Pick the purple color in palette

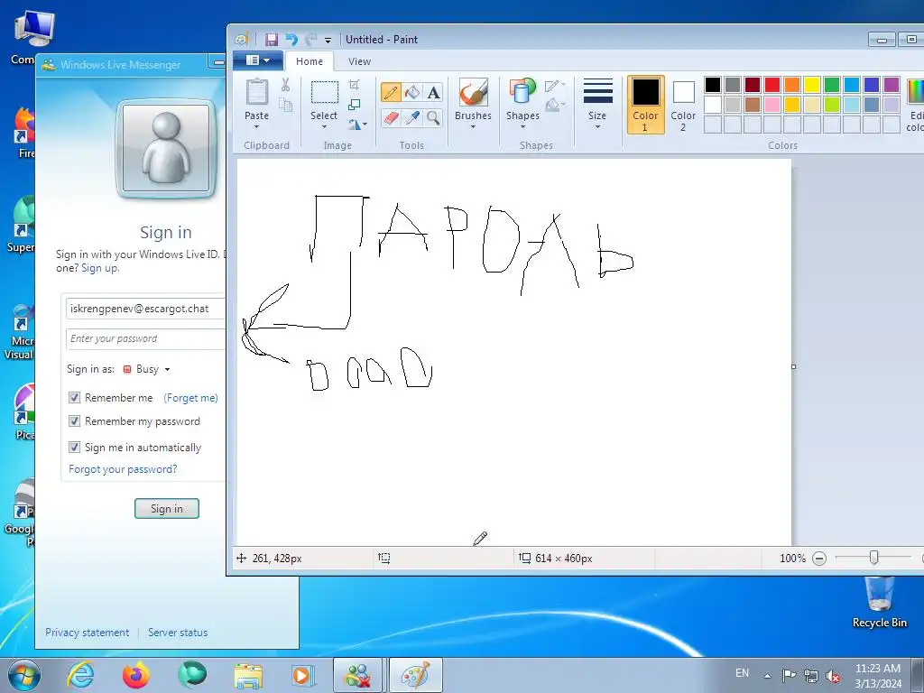click(x=892, y=84)
